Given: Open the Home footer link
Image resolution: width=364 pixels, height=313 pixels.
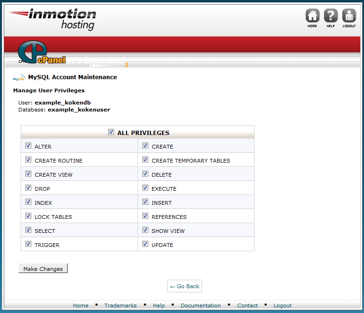Looking at the screenshot, I should (x=80, y=306).
